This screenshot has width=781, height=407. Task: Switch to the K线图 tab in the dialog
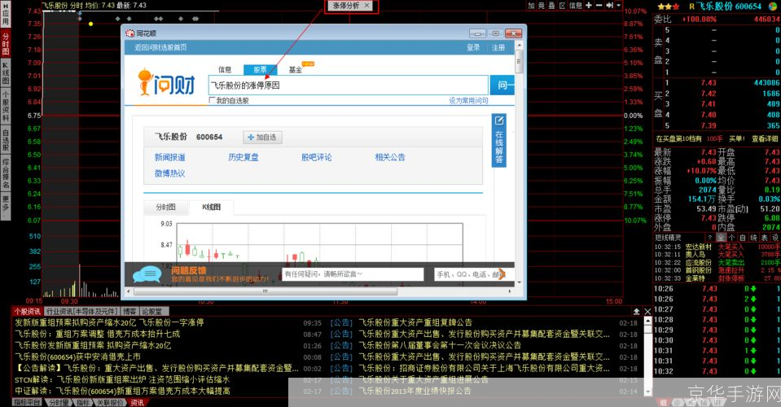[211, 207]
